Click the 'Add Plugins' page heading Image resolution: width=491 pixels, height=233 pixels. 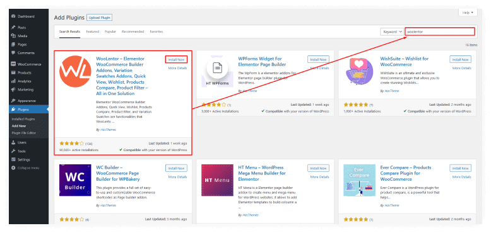point(69,18)
